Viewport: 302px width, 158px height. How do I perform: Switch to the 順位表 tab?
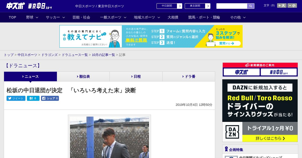point(83,76)
